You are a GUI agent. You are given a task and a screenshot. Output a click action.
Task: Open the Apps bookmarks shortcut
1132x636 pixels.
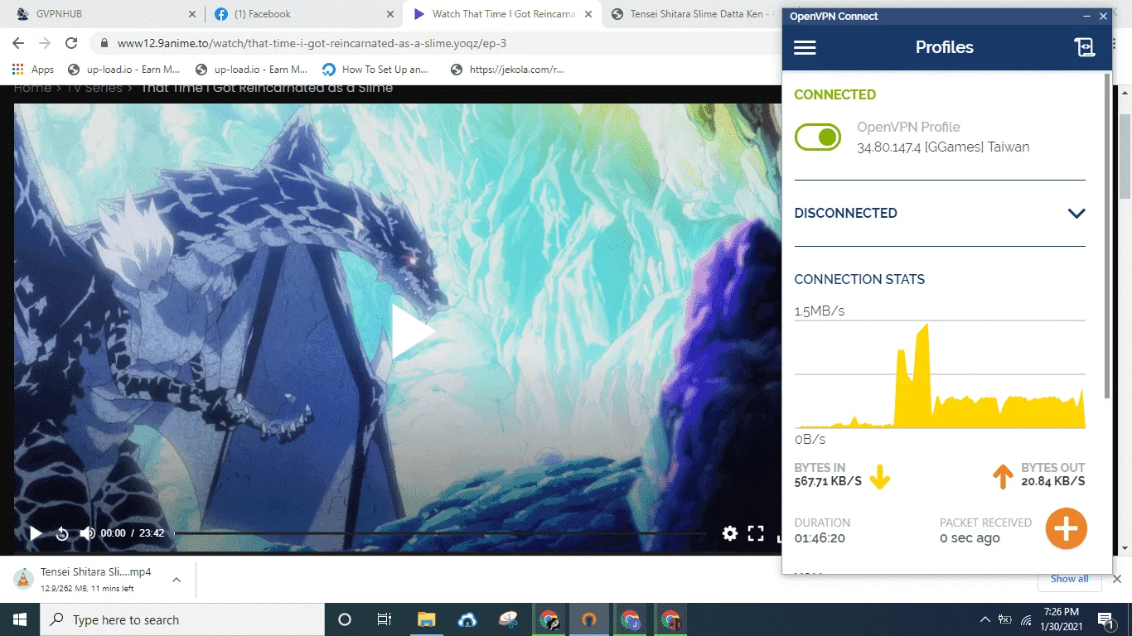[32, 70]
